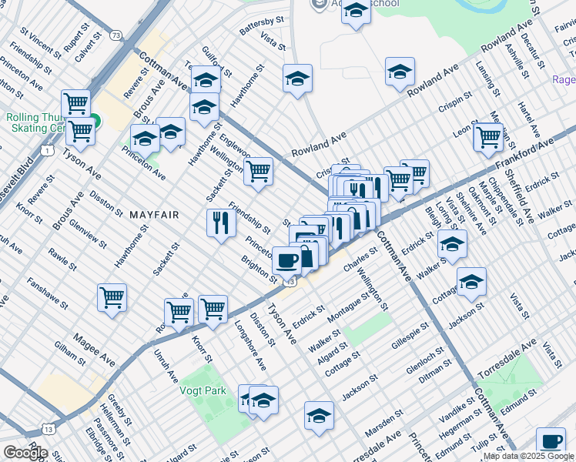This screenshot has height=462, width=576.
Task: Click the Chippendale St label
Action: 505,201
